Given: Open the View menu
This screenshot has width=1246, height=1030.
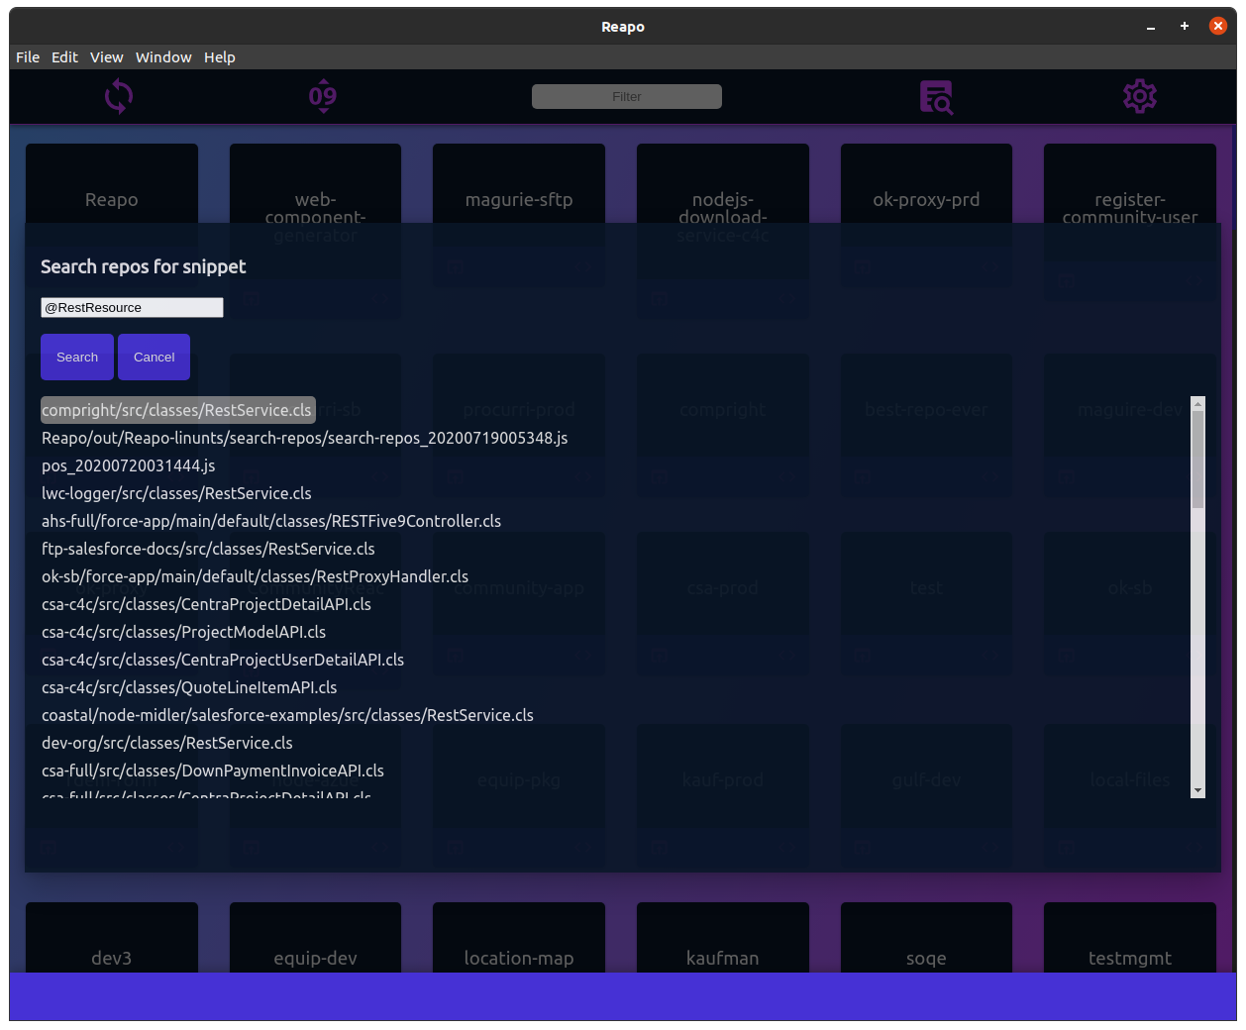Looking at the screenshot, I should (x=107, y=57).
